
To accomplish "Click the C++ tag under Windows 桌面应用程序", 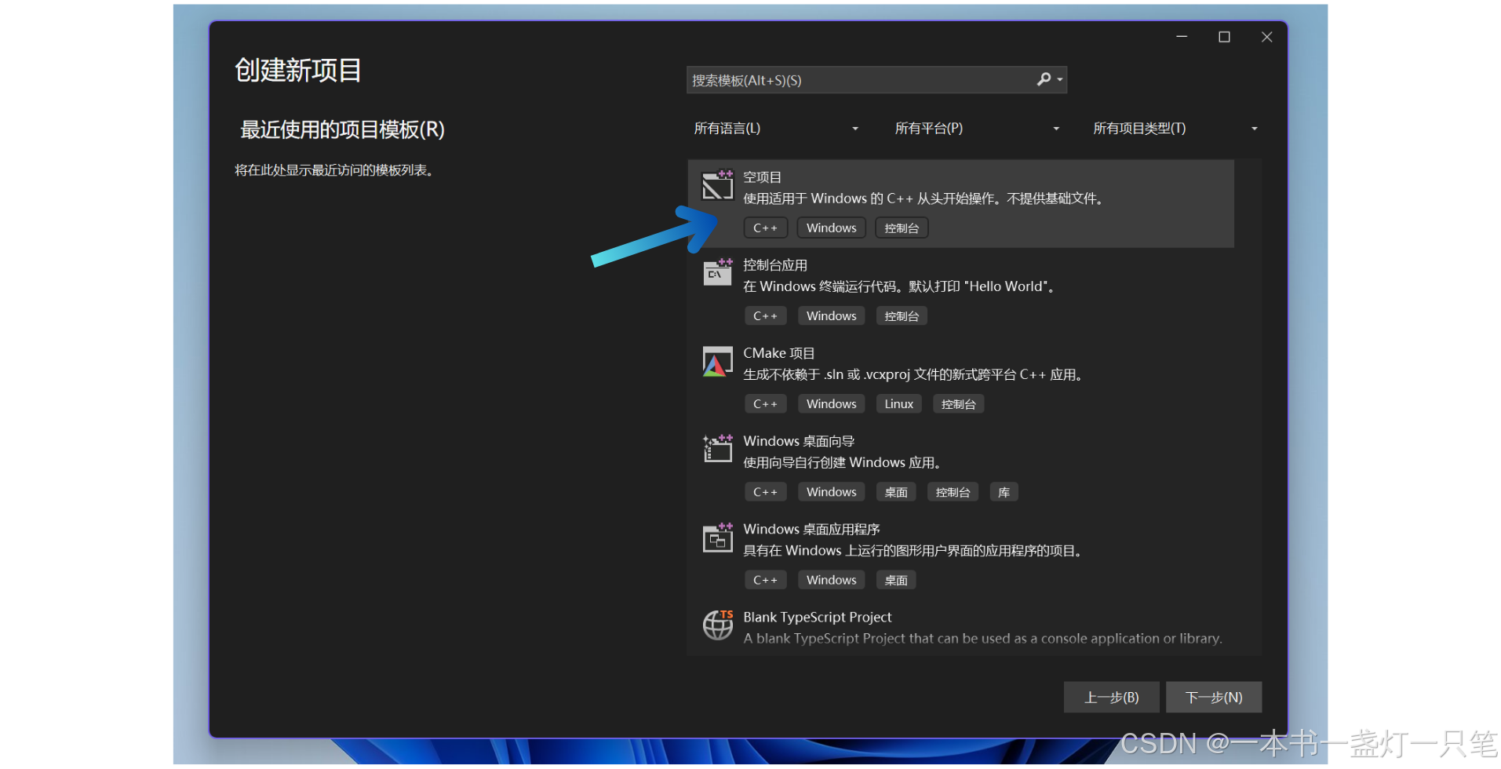I will tap(765, 580).
